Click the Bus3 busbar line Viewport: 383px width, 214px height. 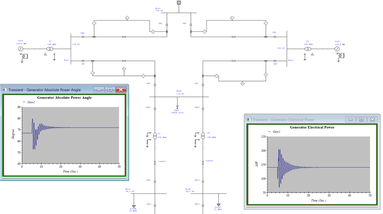point(179,13)
